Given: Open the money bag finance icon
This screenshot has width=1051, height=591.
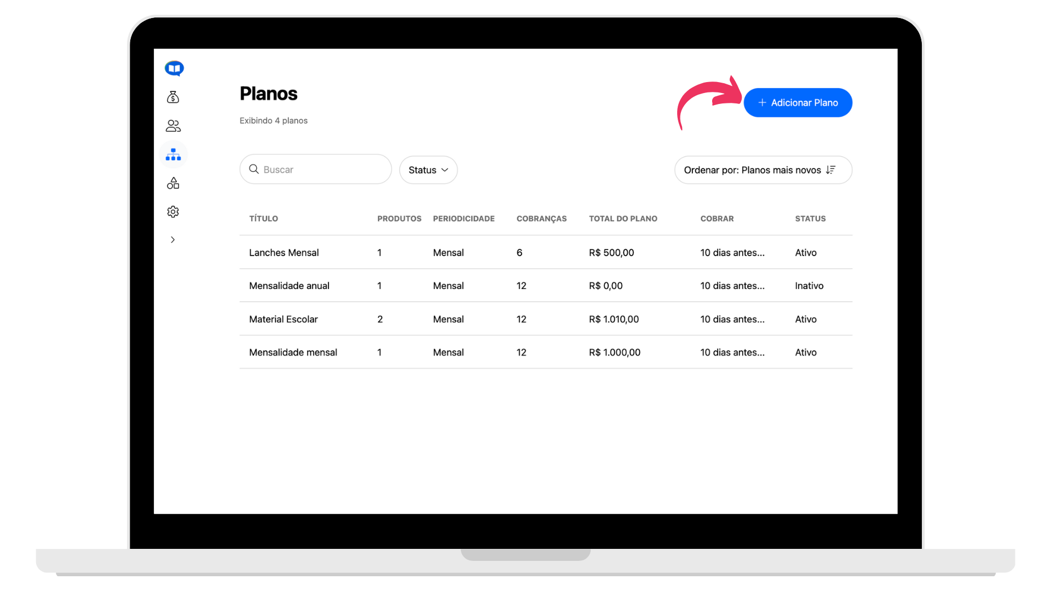Looking at the screenshot, I should tap(173, 97).
